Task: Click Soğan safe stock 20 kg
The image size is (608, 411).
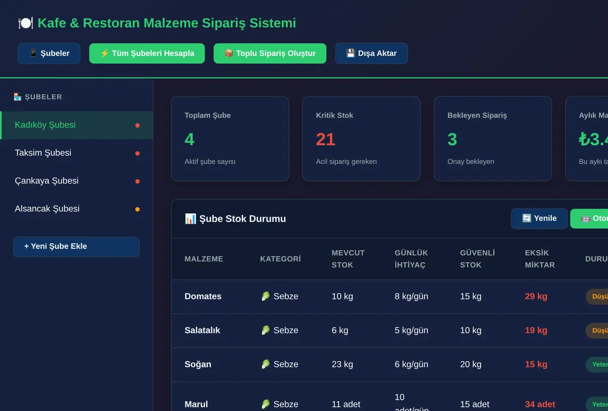Action: 471,364
